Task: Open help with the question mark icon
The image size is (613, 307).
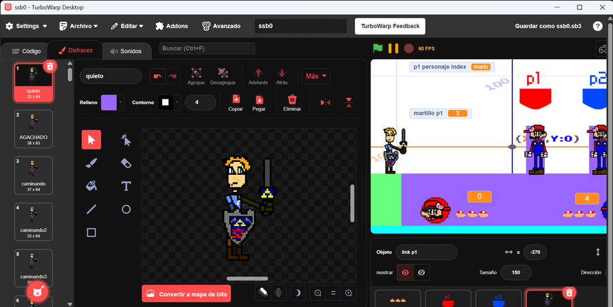Action: click(597, 26)
